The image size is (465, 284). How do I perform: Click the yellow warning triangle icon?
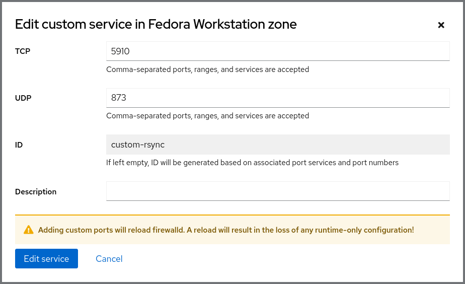(29, 230)
